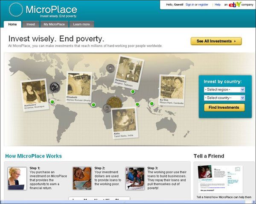This screenshot has width=256, height=204.
Task: Click the register link
Action: coord(203,5)
